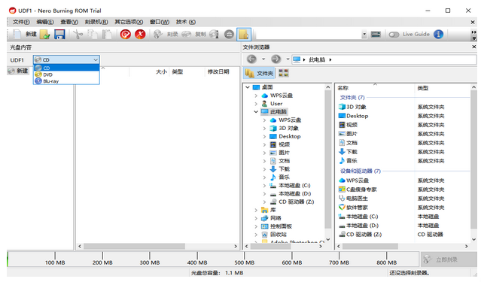Click the 新建 node in disc content

18,71
